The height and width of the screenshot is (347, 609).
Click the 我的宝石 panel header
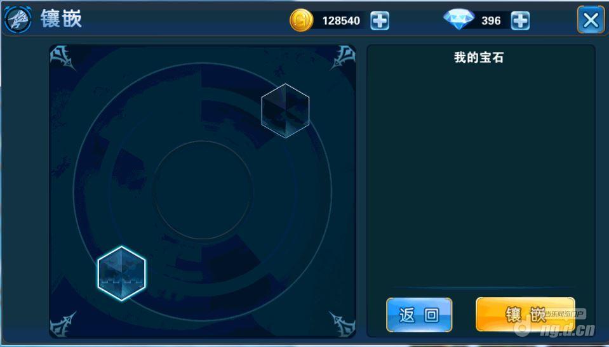[479, 58]
